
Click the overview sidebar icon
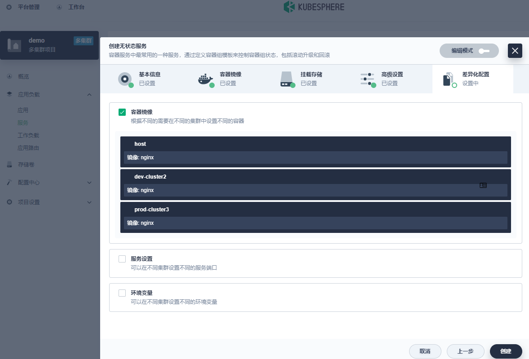pos(9,77)
